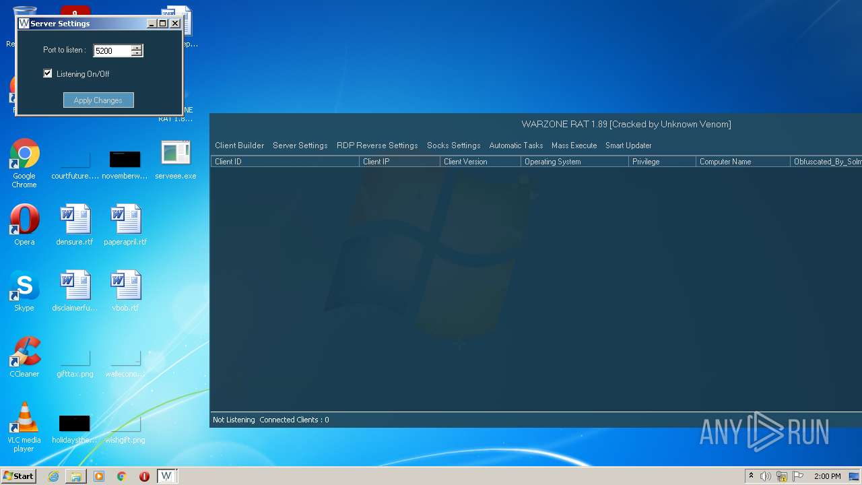Select wishgift.png desktop file

pyautogui.click(x=125, y=430)
